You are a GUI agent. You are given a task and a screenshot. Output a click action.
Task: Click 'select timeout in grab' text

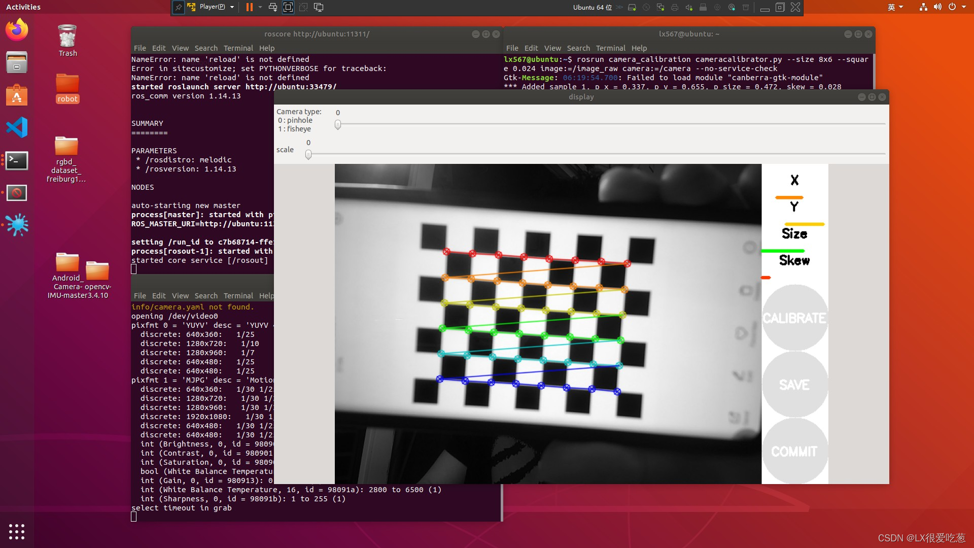click(x=181, y=508)
